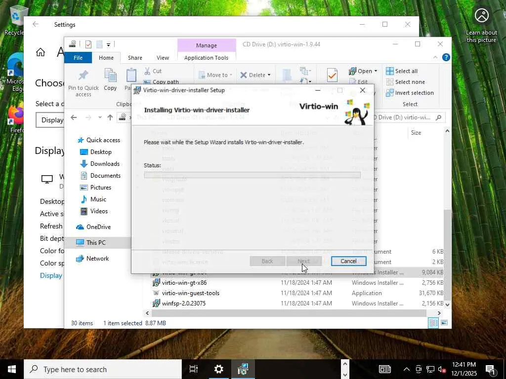Expand the Open dropdown in ribbon
506x379 pixels.
(376, 71)
